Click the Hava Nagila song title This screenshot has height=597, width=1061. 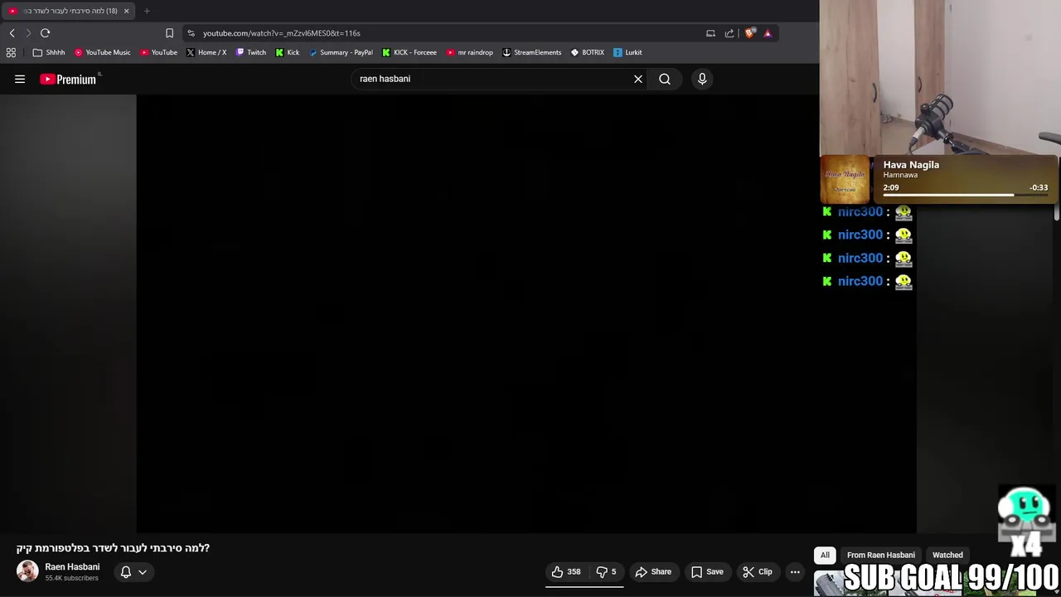point(911,165)
